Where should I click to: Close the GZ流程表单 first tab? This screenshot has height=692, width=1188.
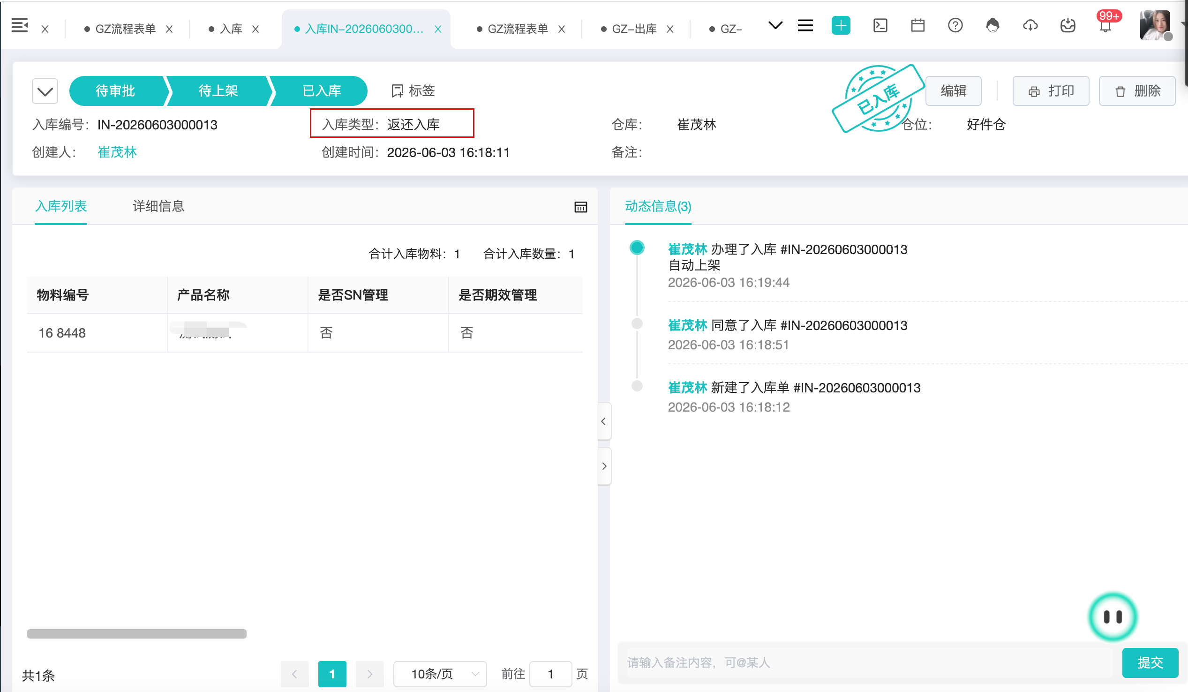(169, 29)
